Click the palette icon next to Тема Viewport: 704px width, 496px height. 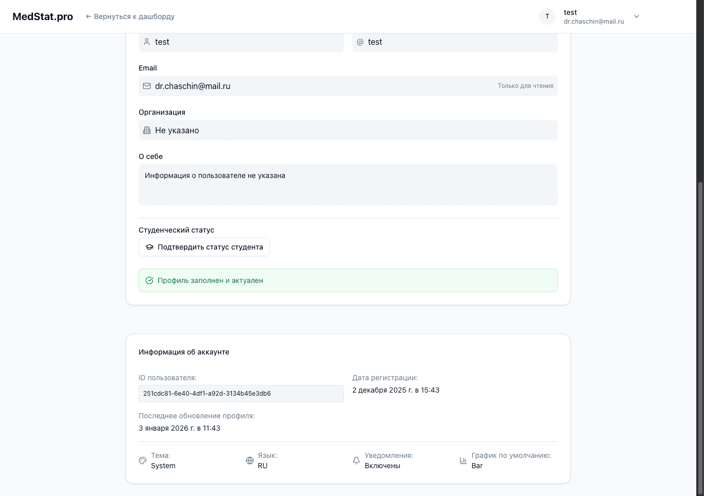(143, 460)
